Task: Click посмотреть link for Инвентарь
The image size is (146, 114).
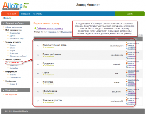Action: pyautogui.click(x=132, y=86)
